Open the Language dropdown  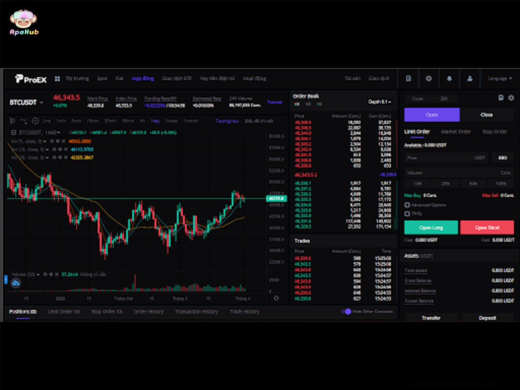500,79
